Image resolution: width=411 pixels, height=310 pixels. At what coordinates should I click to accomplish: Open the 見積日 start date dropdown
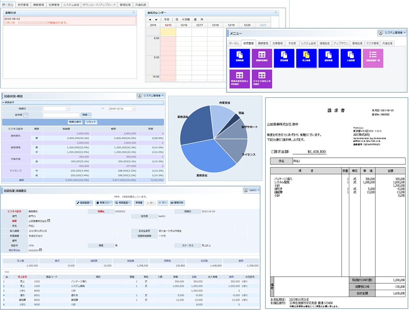coord(68,109)
